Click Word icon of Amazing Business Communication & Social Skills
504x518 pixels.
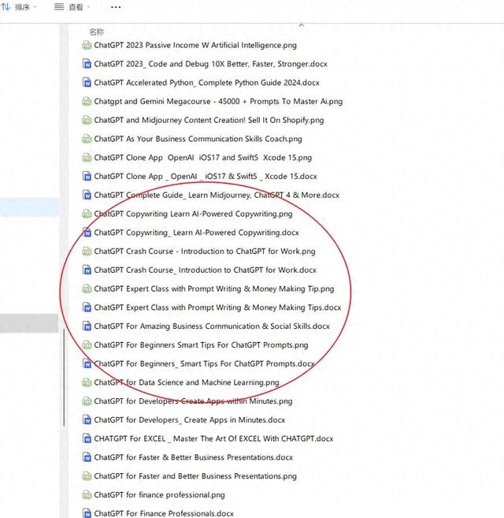[87, 326]
